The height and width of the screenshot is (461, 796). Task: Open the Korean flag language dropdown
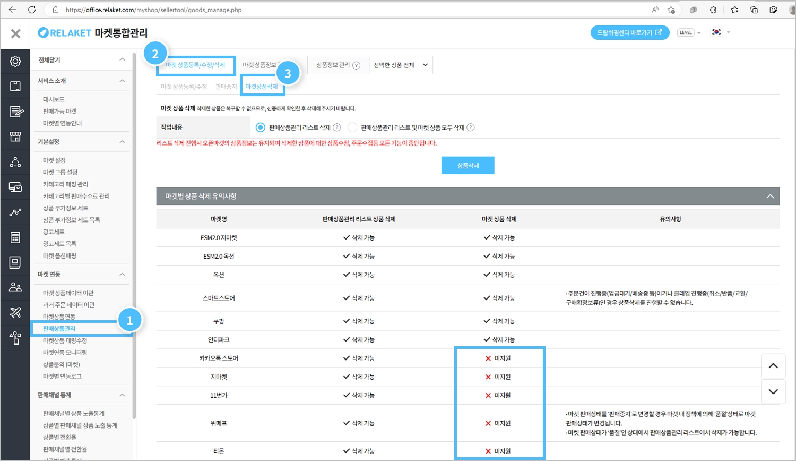721,32
